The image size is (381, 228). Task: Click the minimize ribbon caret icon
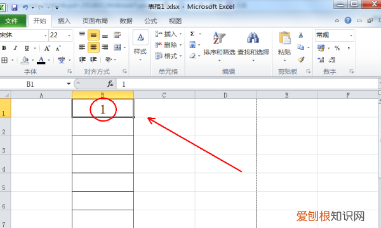(337, 21)
